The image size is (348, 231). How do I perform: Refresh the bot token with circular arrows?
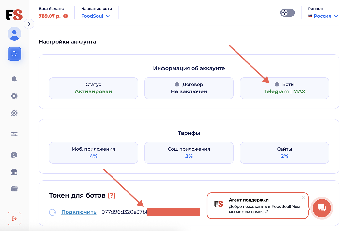[53, 212]
